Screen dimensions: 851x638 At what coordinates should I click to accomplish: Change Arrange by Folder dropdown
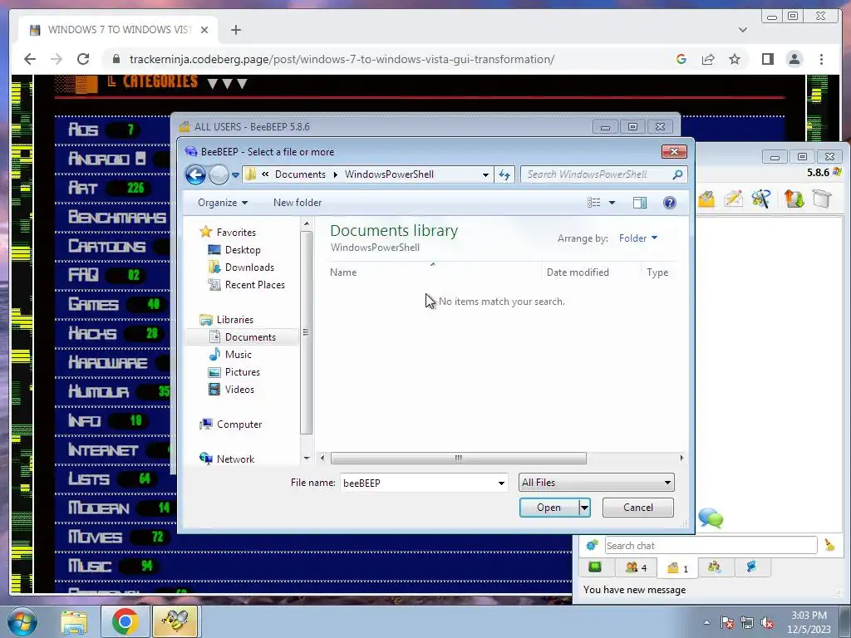click(637, 238)
